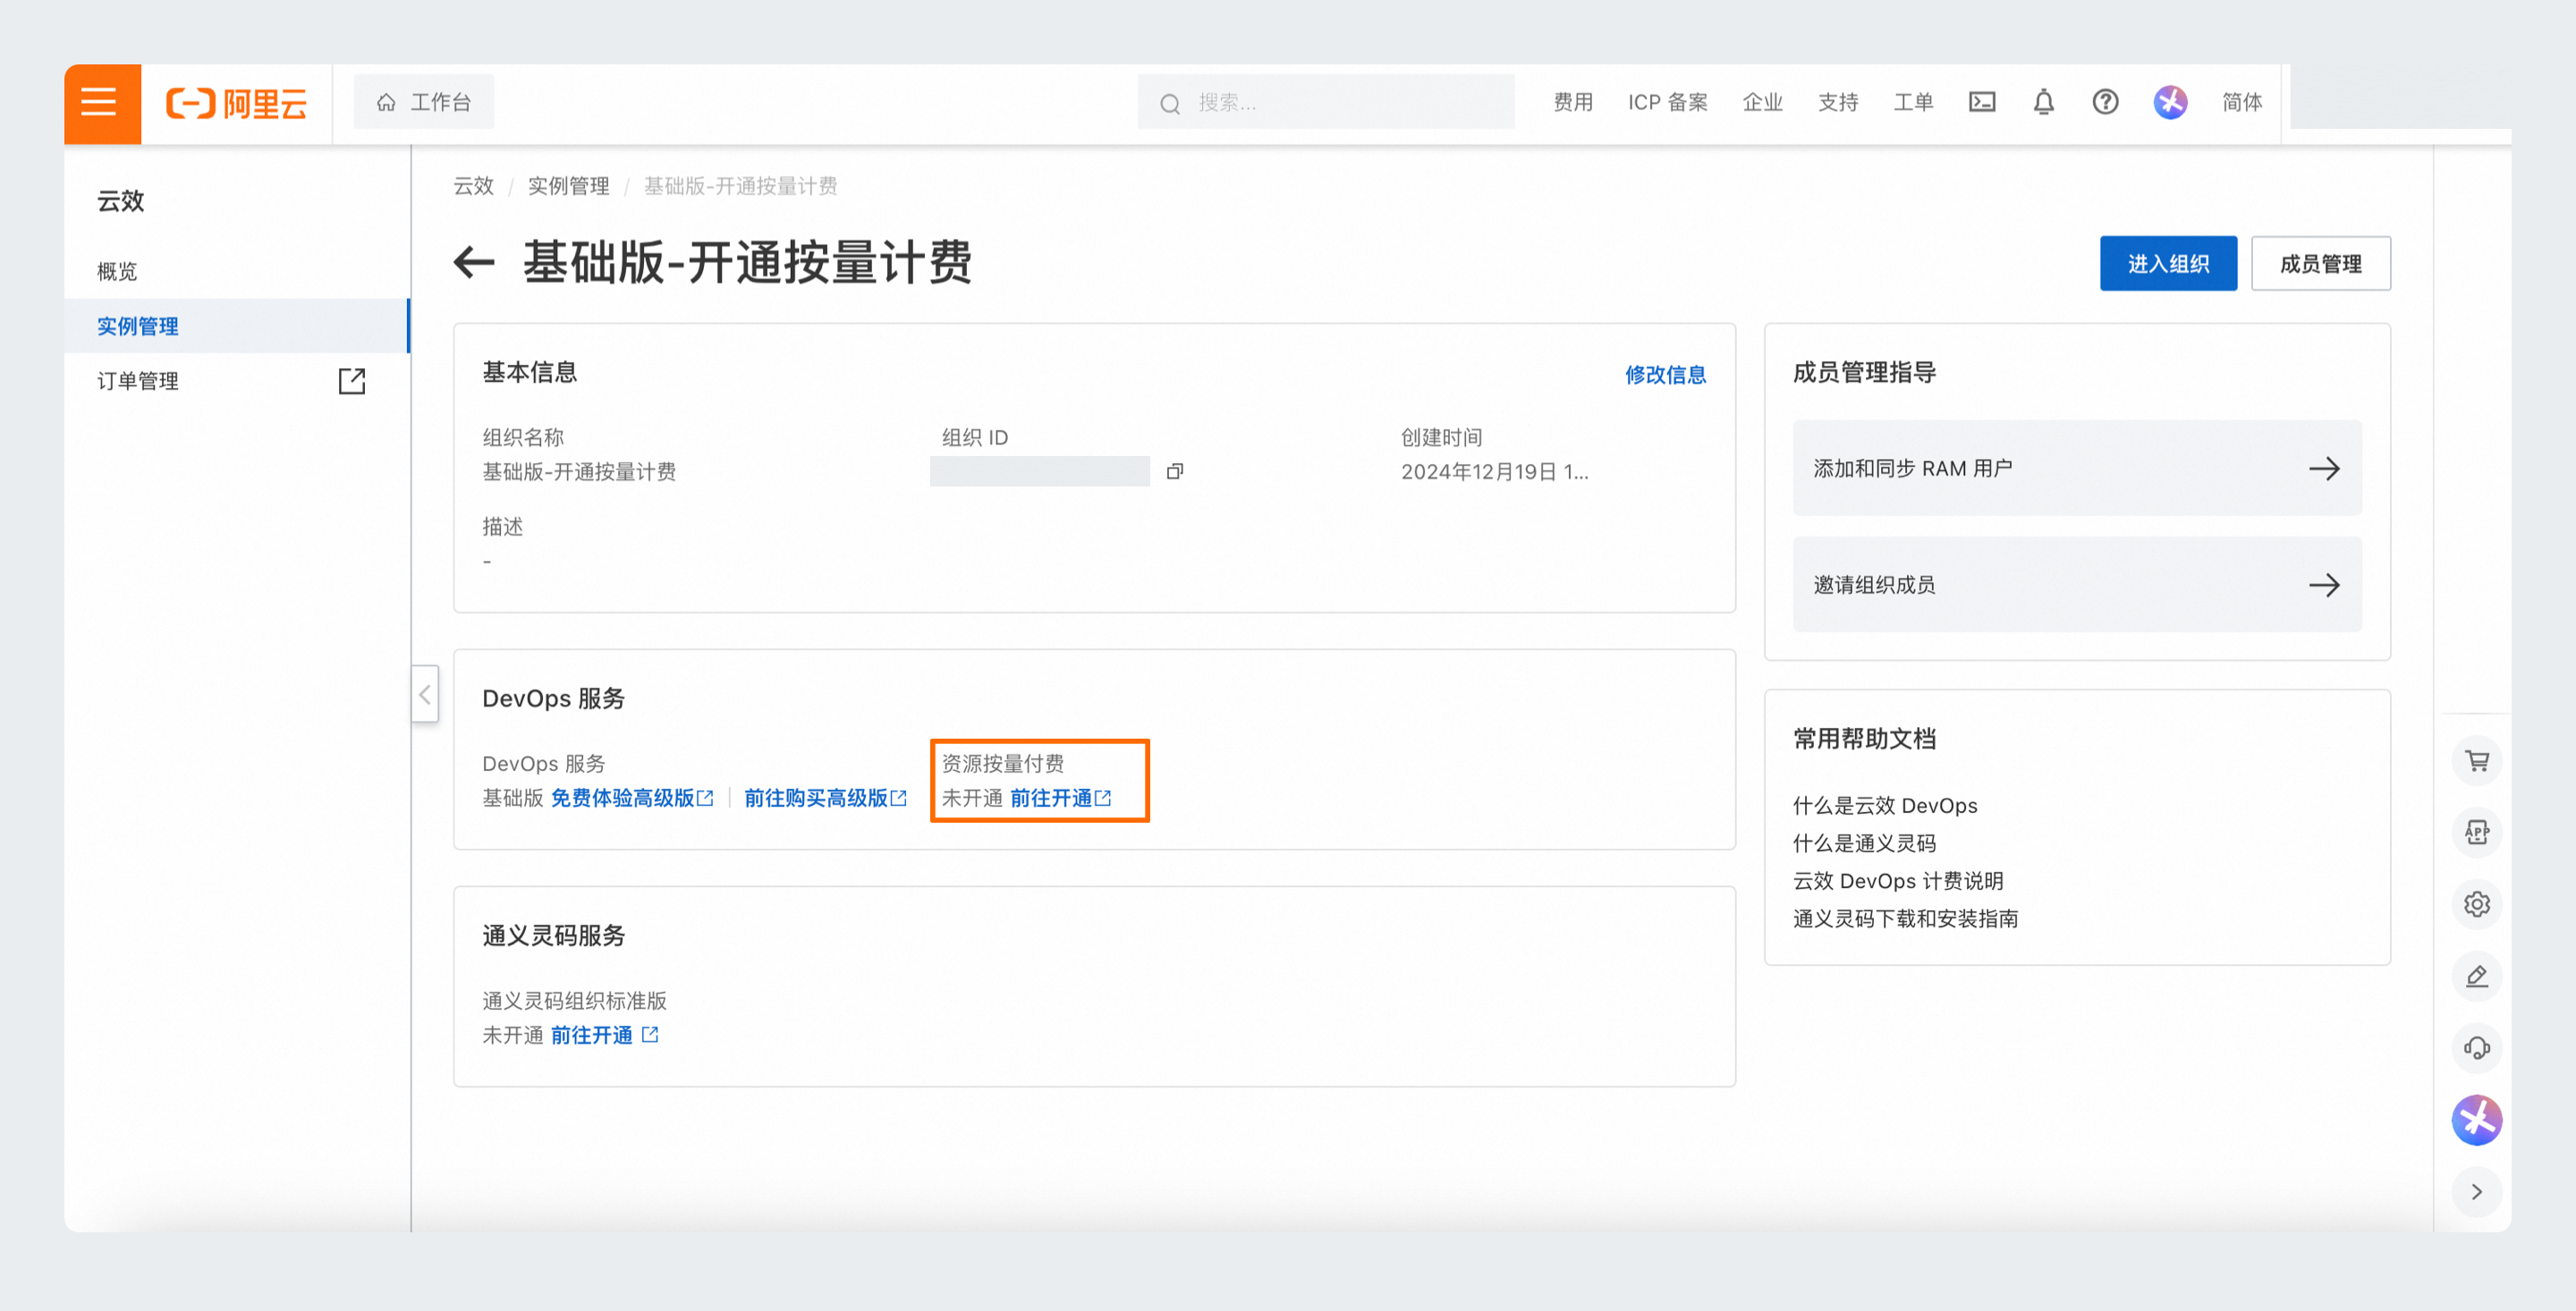Expand the right floating toolbar chevron
Screen dimensions: 2576x1311
[x=2476, y=1192]
